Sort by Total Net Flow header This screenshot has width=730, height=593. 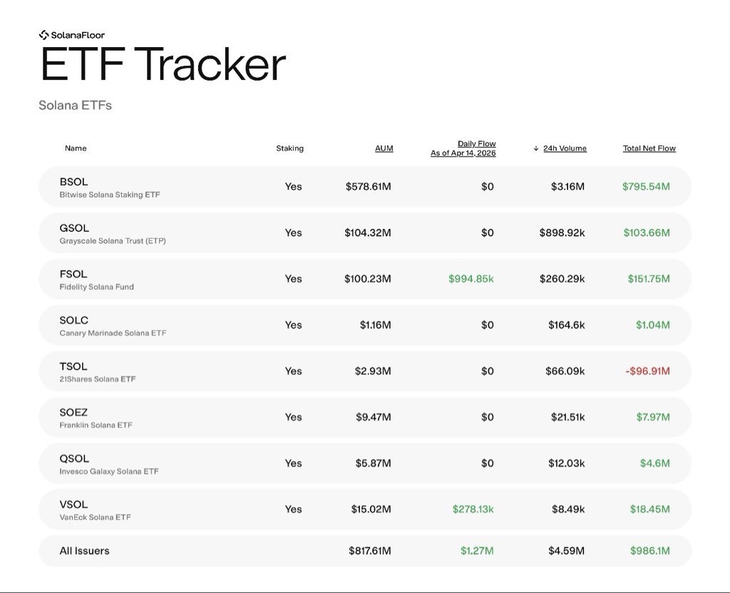(x=649, y=148)
